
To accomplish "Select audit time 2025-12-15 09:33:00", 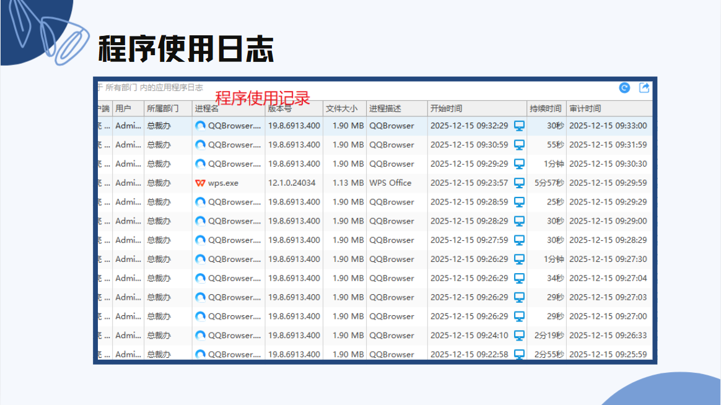I will pos(608,126).
